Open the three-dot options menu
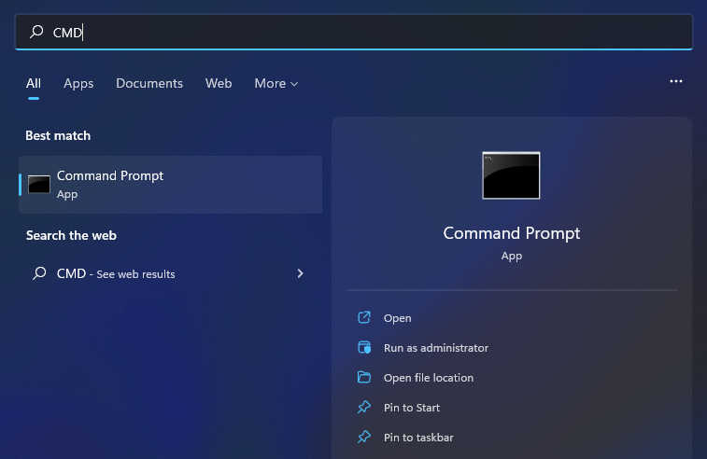Image resolution: width=707 pixels, height=459 pixels. point(676,81)
